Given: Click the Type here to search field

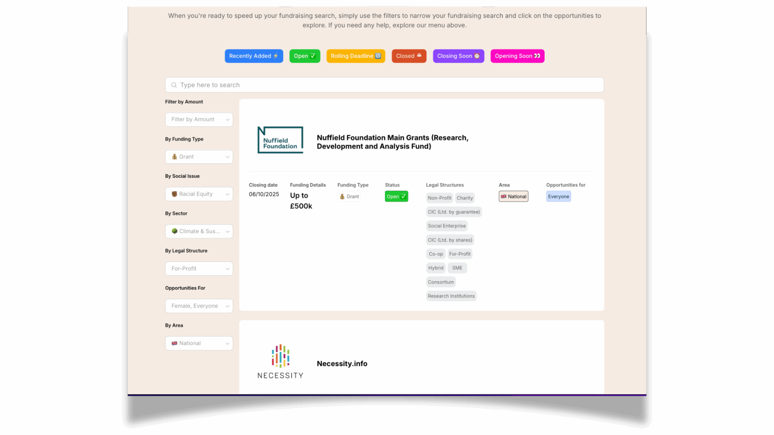Looking at the screenshot, I should 385,85.
